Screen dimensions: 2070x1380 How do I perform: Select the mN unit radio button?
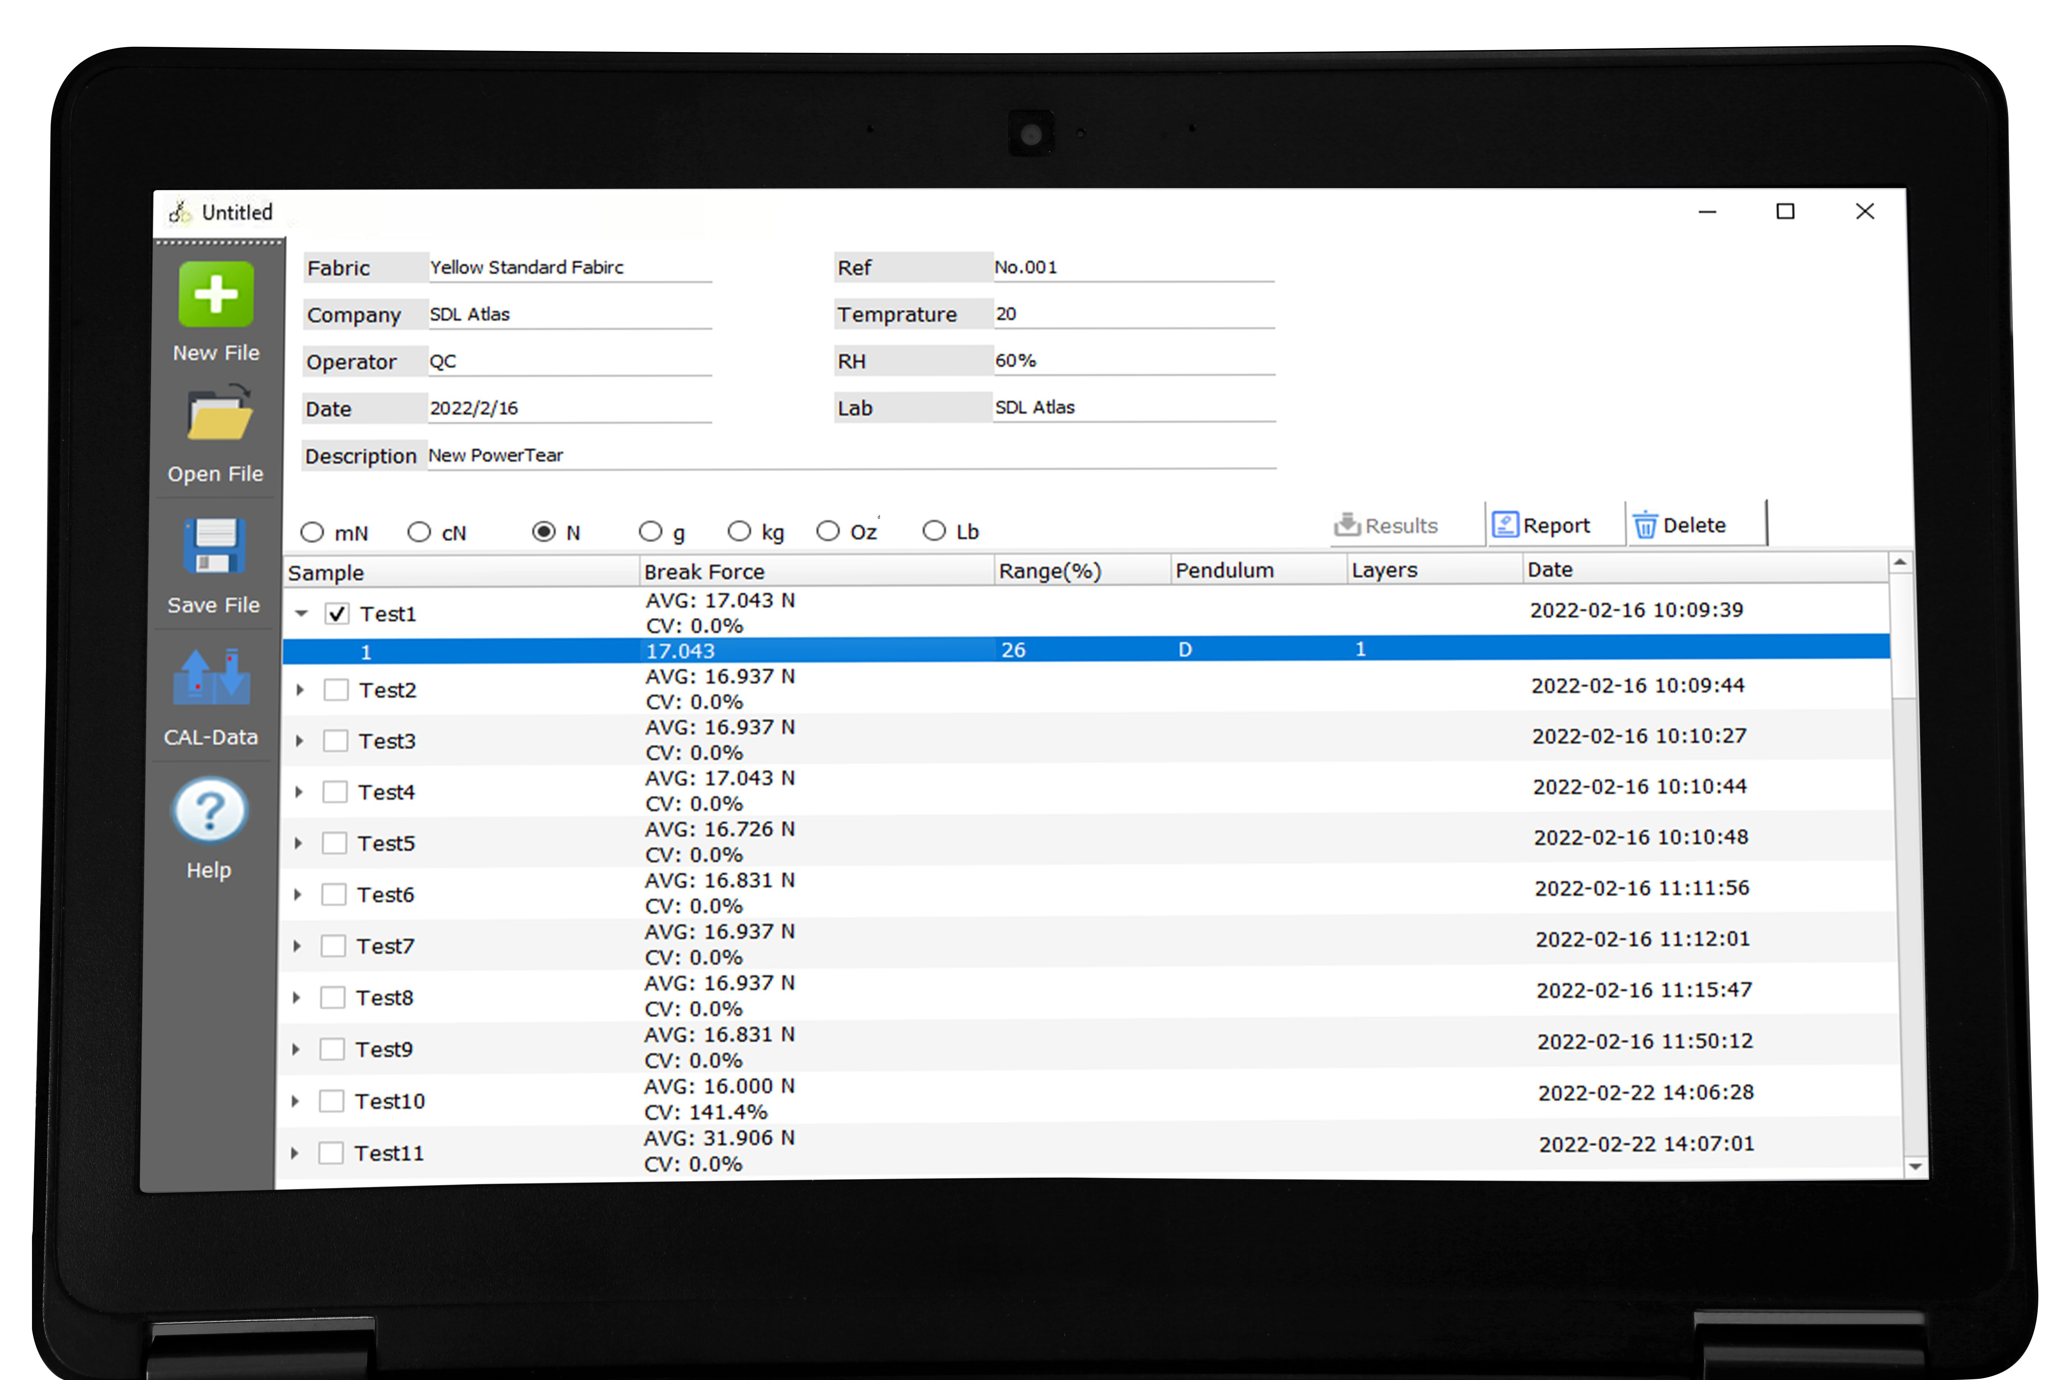[312, 533]
